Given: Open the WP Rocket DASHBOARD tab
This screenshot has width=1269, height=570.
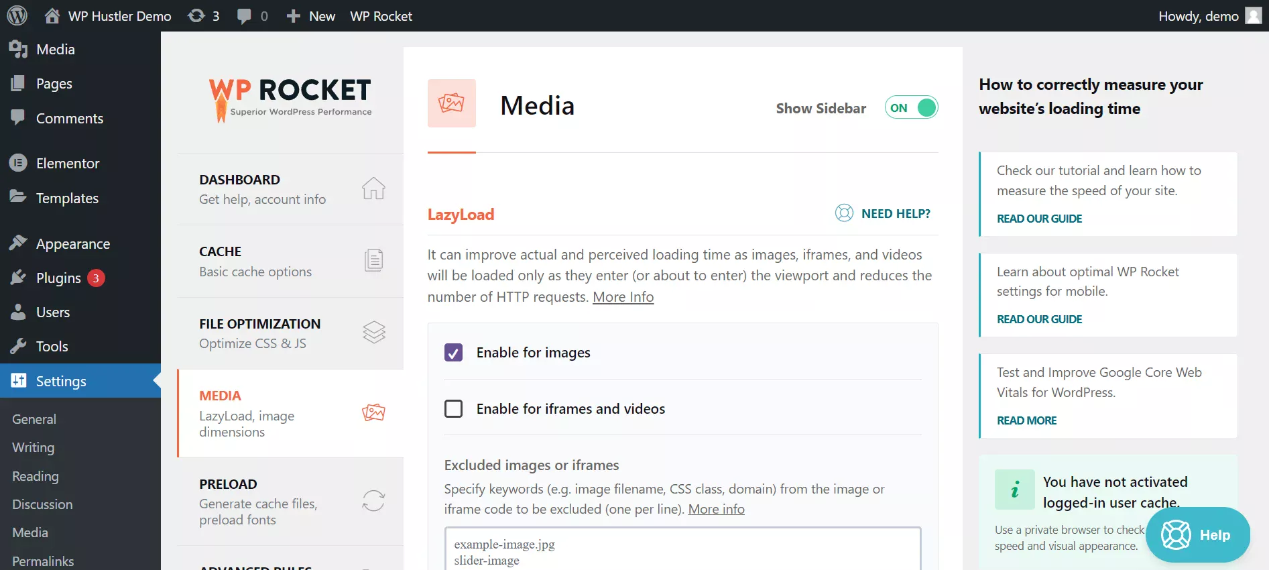Looking at the screenshot, I should (290, 189).
